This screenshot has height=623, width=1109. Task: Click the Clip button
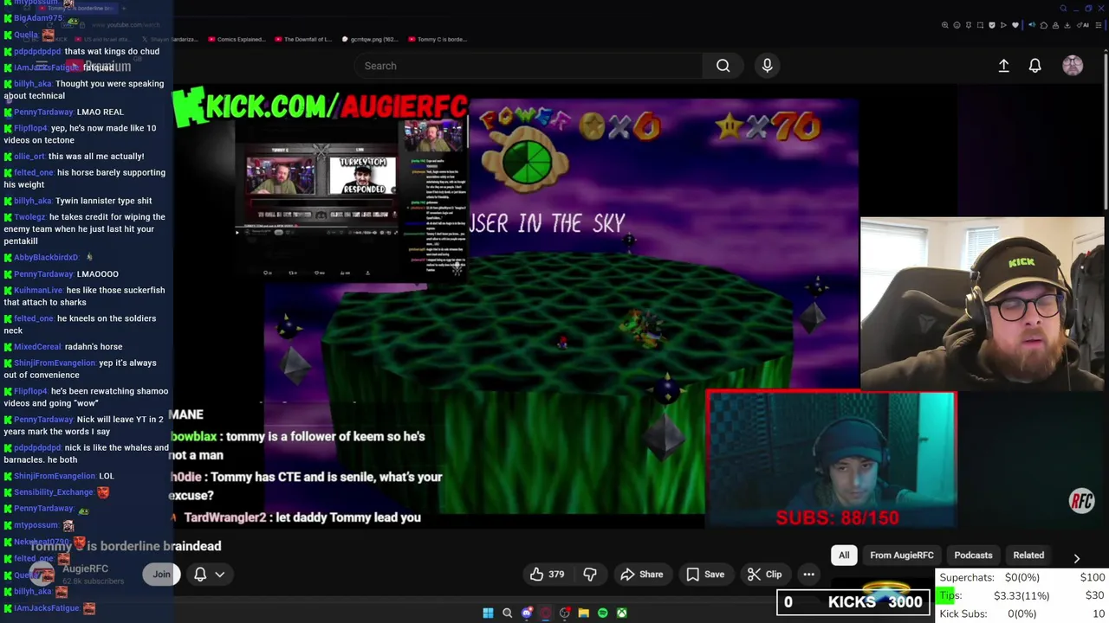coord(764,575)
